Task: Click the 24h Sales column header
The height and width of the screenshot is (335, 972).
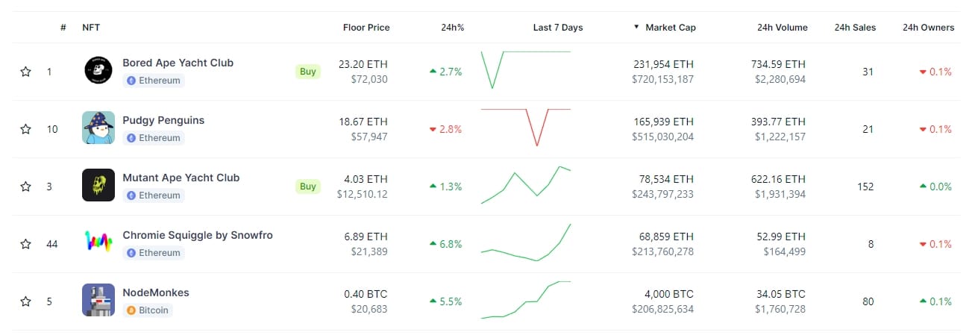Action: [855, 28]
